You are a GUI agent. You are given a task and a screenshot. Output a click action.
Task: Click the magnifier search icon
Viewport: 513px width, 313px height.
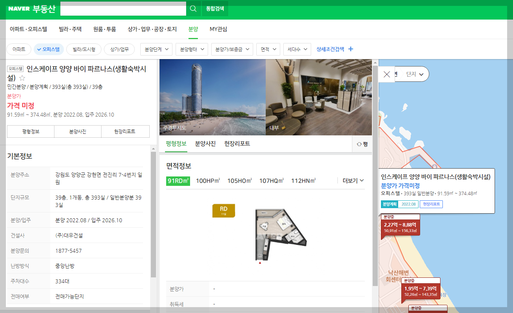[193, 9]
